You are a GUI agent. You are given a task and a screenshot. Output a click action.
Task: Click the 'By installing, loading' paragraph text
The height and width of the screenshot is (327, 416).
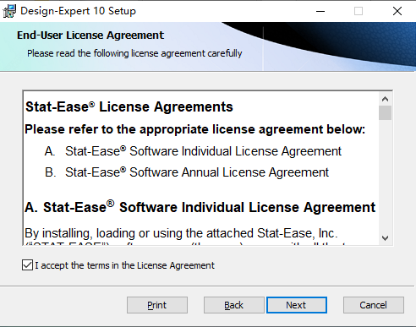pos(181,233)
